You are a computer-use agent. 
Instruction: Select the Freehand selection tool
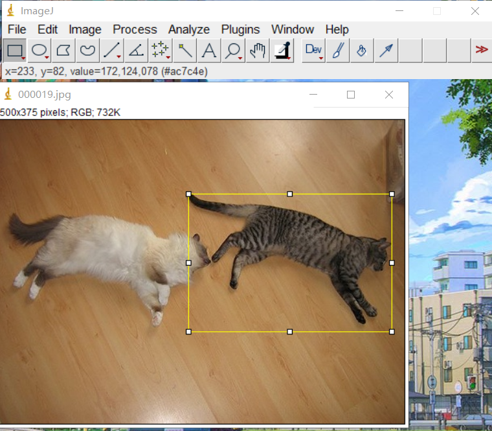coord(87,51)
